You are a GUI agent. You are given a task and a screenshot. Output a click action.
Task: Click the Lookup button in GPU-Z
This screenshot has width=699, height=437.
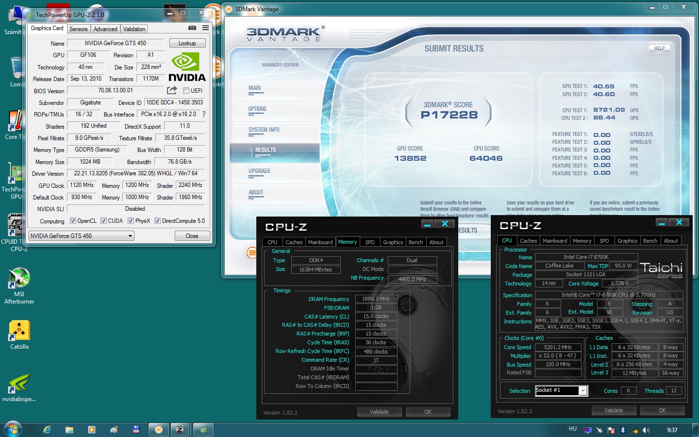[187, 43]
